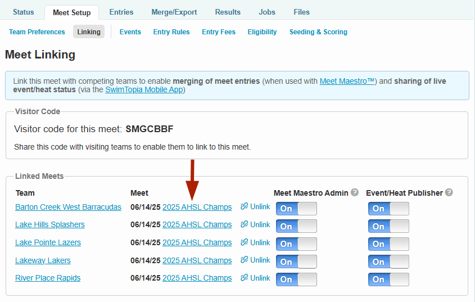Click unlink chain icon for Lake Pointe Lazers

pos(245,242)
